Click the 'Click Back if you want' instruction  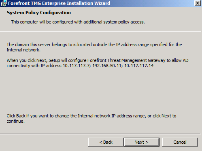pyautogui.click(x=91, y=118)
